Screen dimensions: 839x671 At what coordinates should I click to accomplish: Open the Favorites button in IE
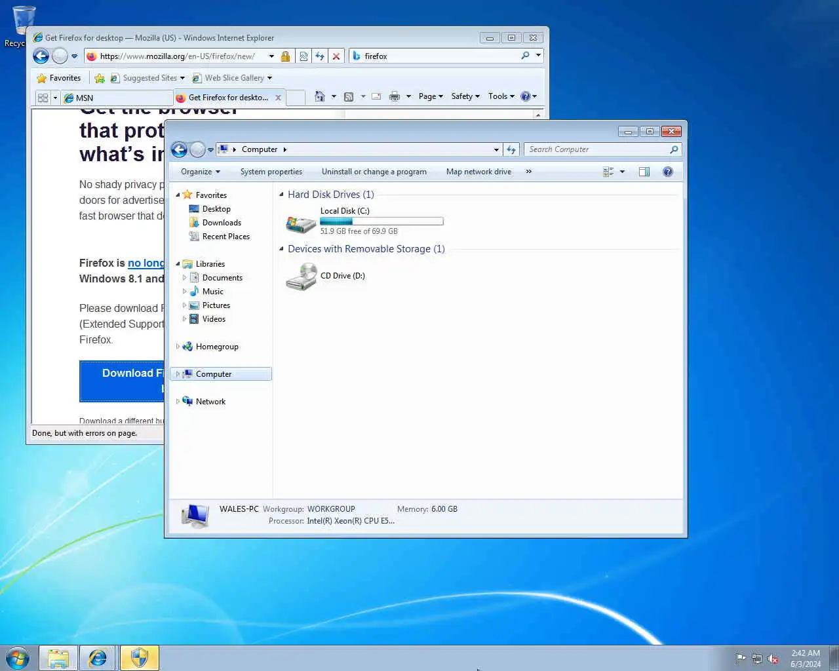tap(59, 78)
